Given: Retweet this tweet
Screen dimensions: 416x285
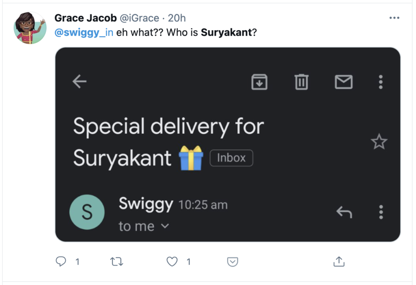Looking at the screenshot, I should tap(117, 262).
